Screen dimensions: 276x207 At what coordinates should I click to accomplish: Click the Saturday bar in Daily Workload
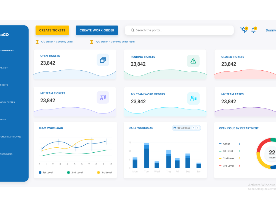tap(188, 161)
